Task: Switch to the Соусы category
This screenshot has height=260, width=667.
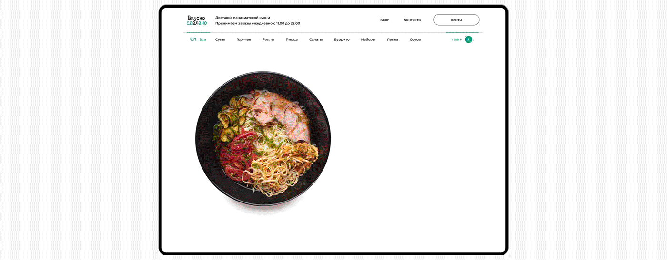Action: [415, 39]
